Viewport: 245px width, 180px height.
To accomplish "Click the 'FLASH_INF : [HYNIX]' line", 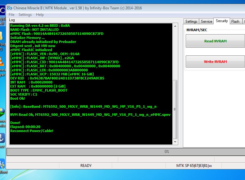I will (42, 58).
